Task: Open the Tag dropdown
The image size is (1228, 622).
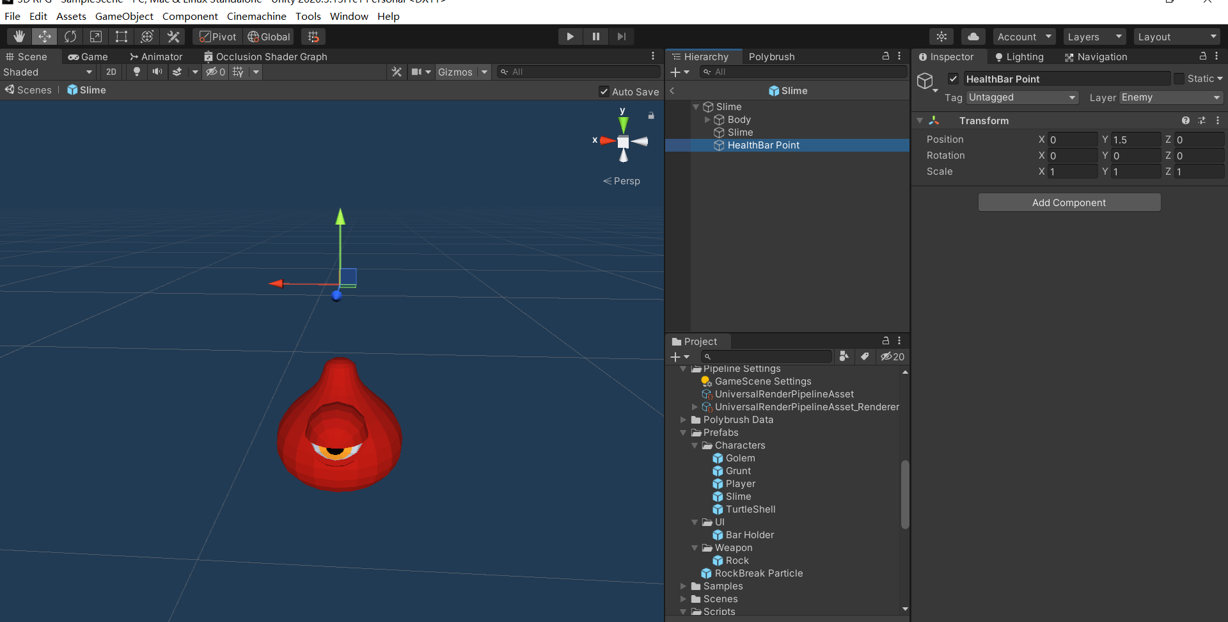Action: click(1023, 97)
